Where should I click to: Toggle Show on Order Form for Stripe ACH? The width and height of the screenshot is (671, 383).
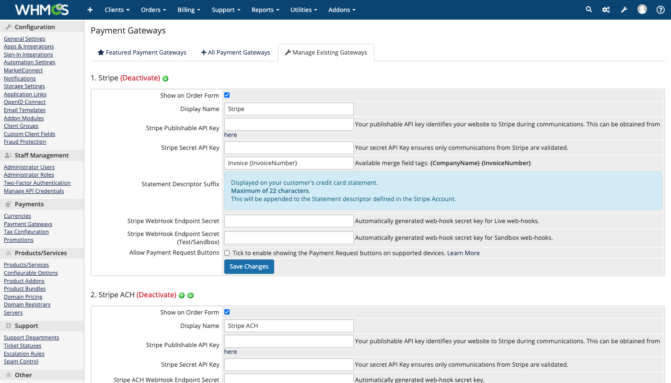point(227,312)
